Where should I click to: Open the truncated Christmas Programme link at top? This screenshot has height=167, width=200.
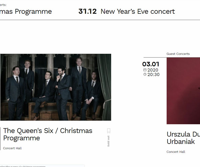point(26,12)
